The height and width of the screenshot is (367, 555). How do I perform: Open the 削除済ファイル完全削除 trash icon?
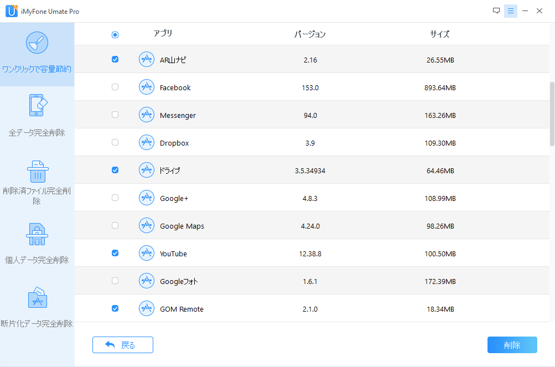pyautogui.click(x=38, y=172)
